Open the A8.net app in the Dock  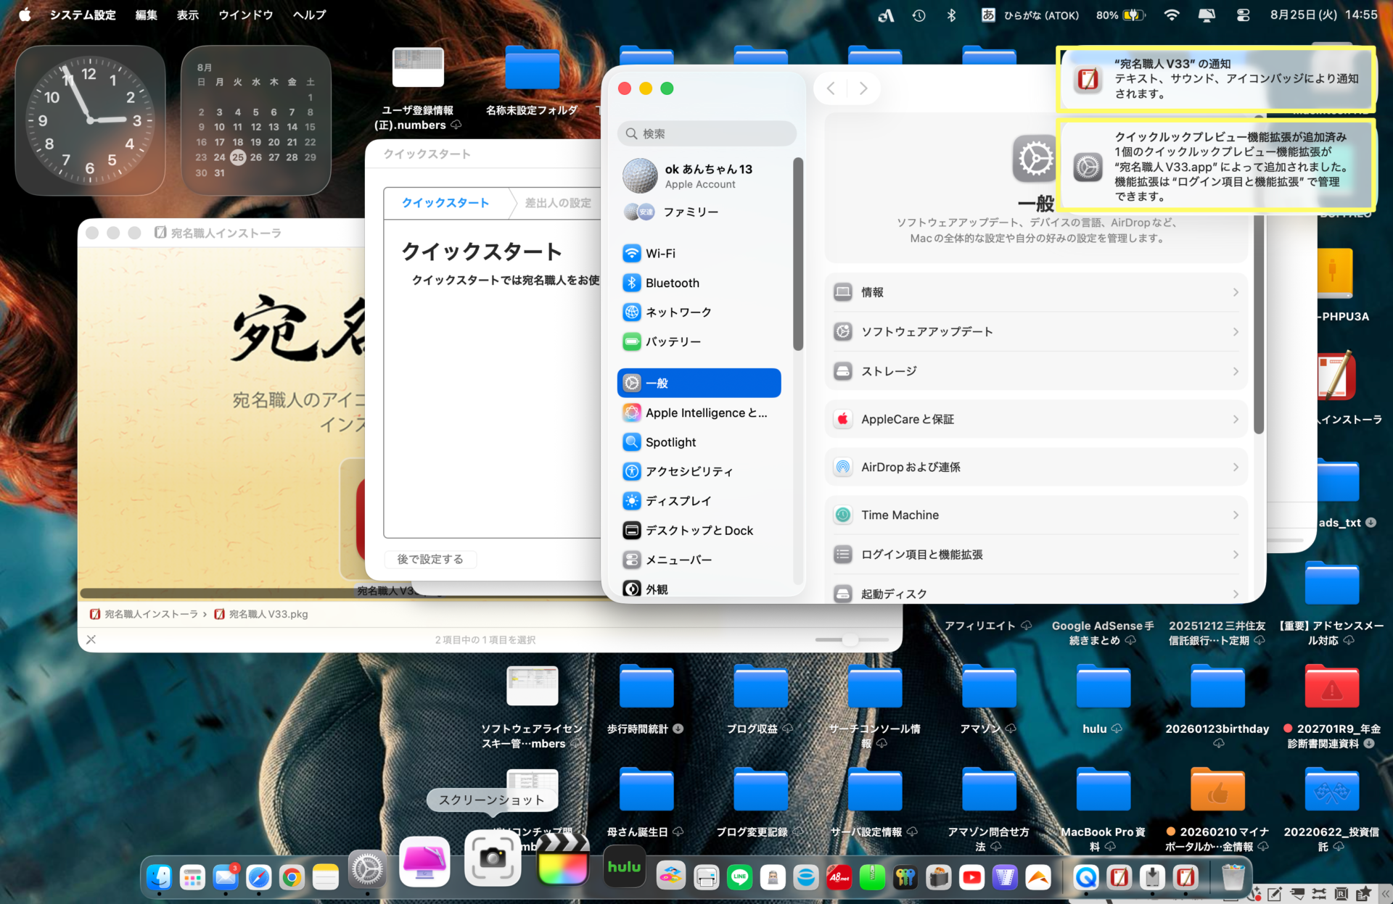(x=839, y=878)
